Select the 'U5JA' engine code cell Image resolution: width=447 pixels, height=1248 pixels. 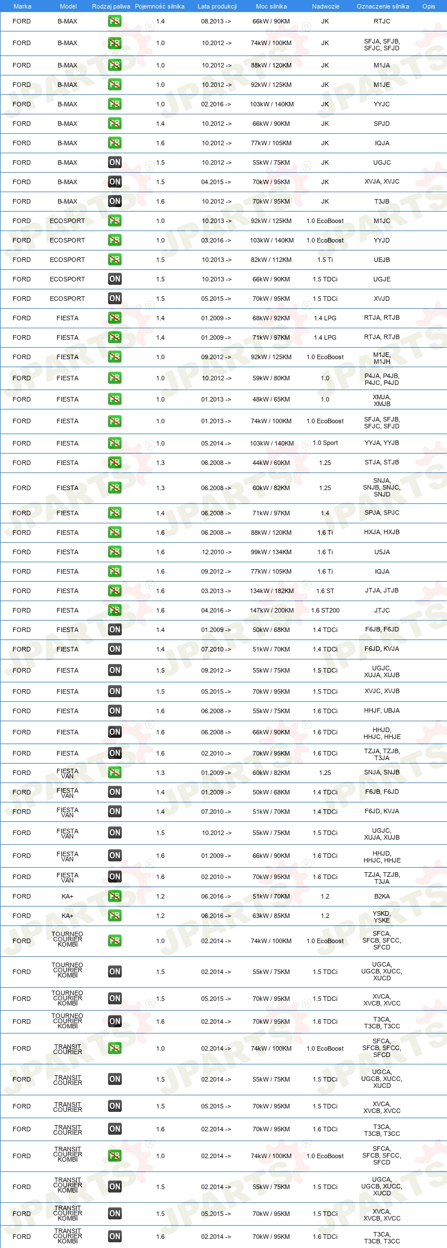382,552
